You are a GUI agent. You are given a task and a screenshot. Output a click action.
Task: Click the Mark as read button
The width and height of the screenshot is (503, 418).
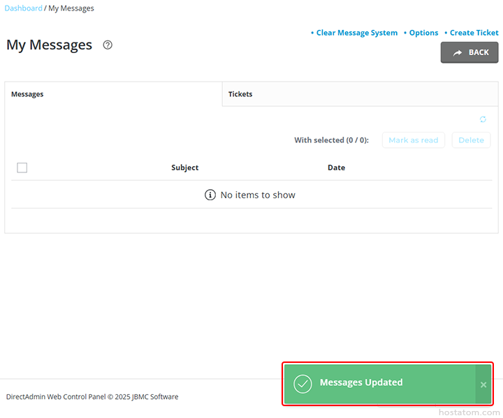413,140
